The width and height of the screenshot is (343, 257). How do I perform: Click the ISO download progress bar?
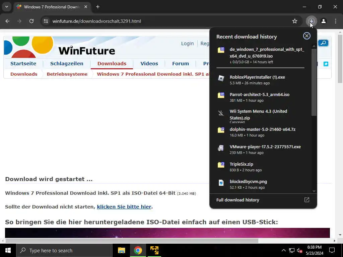tap(260, 68)
